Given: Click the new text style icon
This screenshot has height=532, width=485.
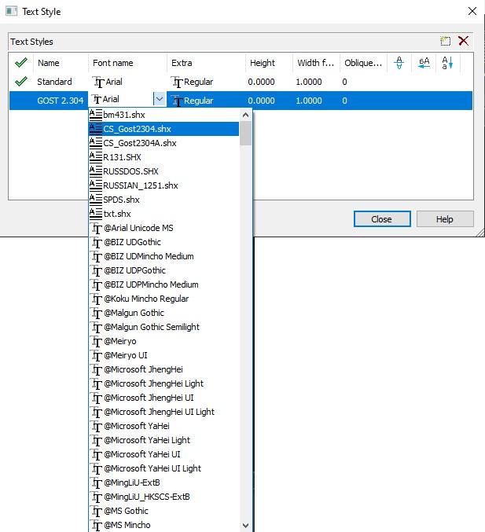Looking at the screenshot, I should [x=446, y=42].
